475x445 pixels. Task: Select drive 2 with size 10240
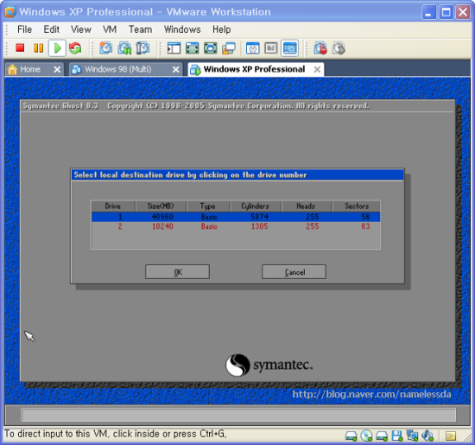point(236,226)
